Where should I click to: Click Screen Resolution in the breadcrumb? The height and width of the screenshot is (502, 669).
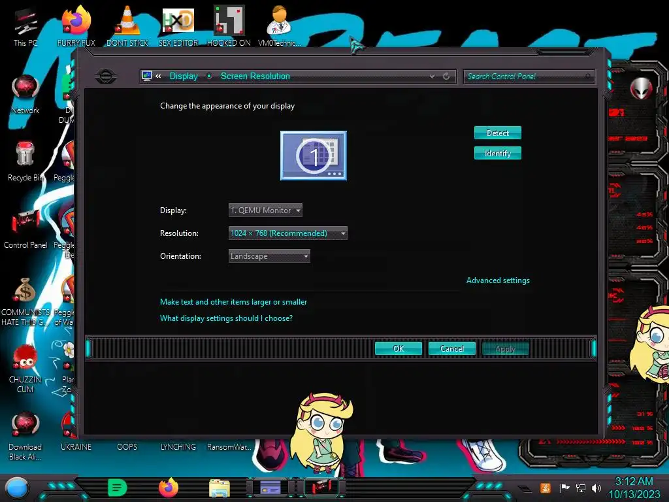(255, 76)
